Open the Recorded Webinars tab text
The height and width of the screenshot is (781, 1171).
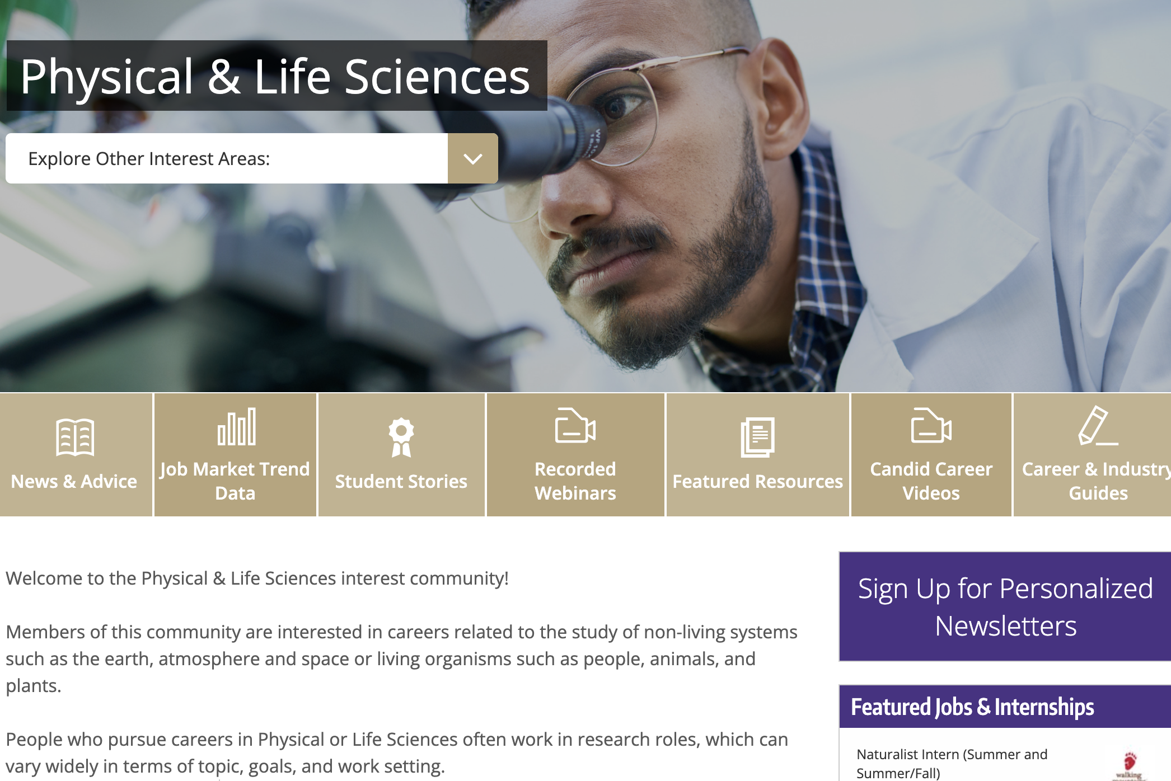pyautogui.click(x=575, y=481)
